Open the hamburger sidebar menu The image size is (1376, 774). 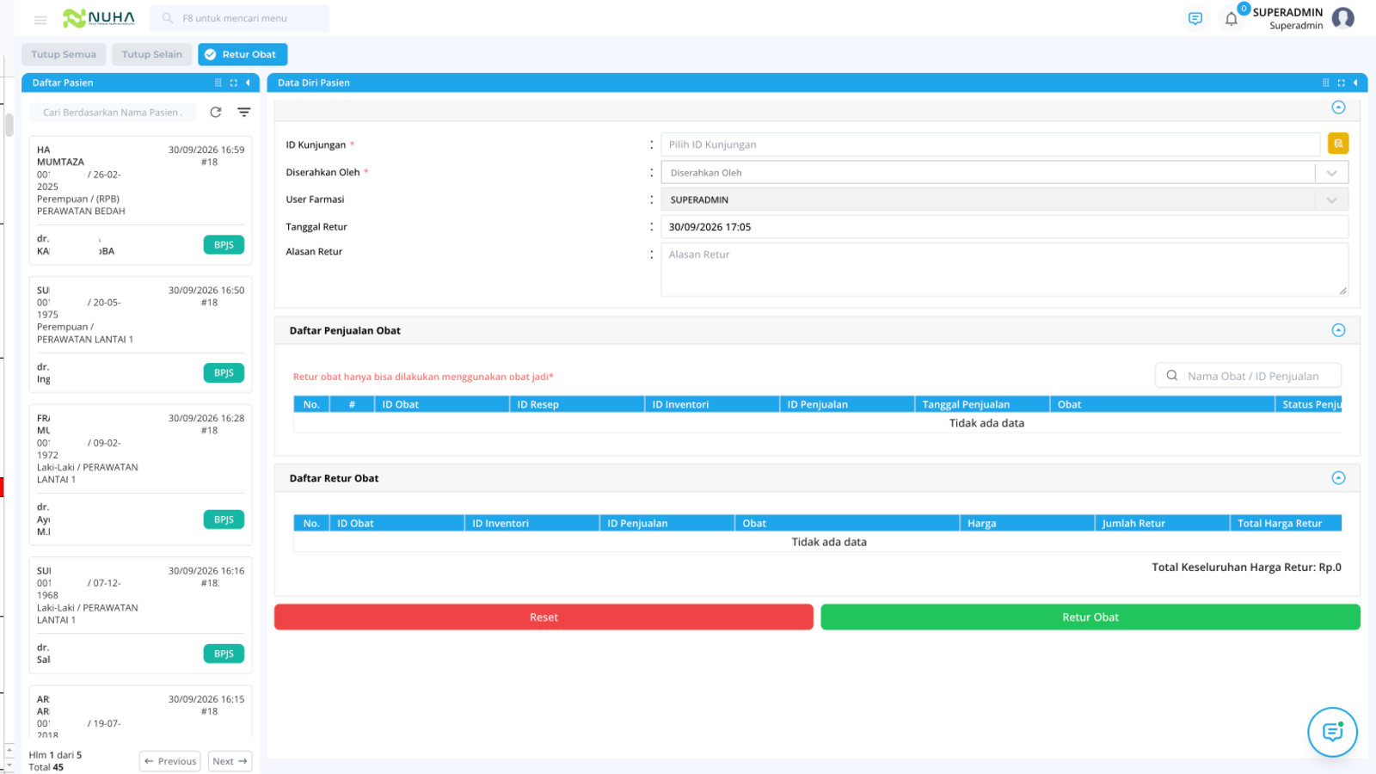coord(40,19)
